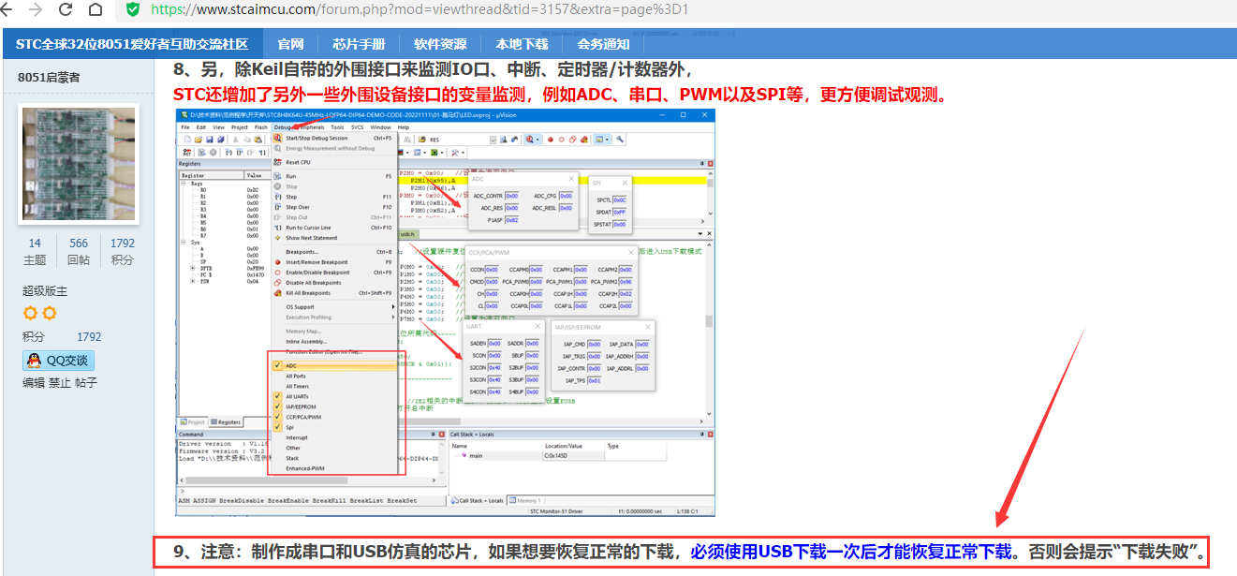Expand the DPTR register node

pos(192,268)
